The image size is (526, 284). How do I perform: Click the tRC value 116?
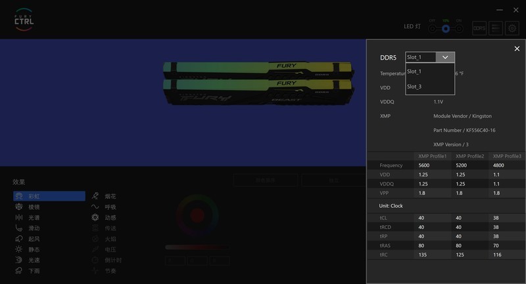(x=497, y=255)
